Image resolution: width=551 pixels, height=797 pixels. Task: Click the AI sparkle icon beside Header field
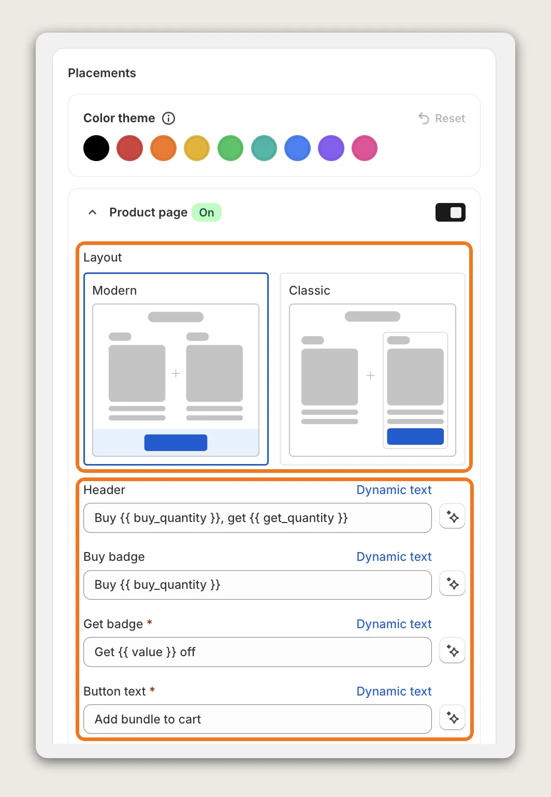pos(453,517)
